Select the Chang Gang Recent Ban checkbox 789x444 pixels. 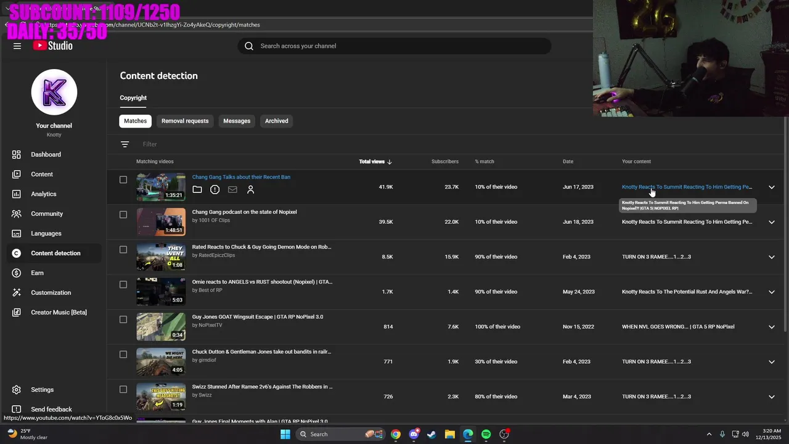[123, 179]
